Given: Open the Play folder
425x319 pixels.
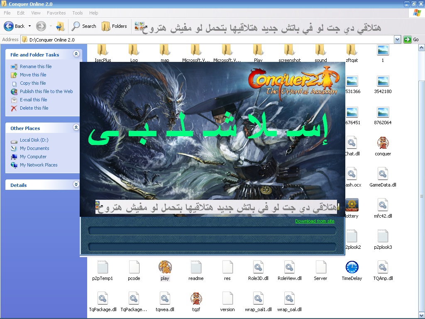Looking at the screenshot, I should tap(258, 53).
